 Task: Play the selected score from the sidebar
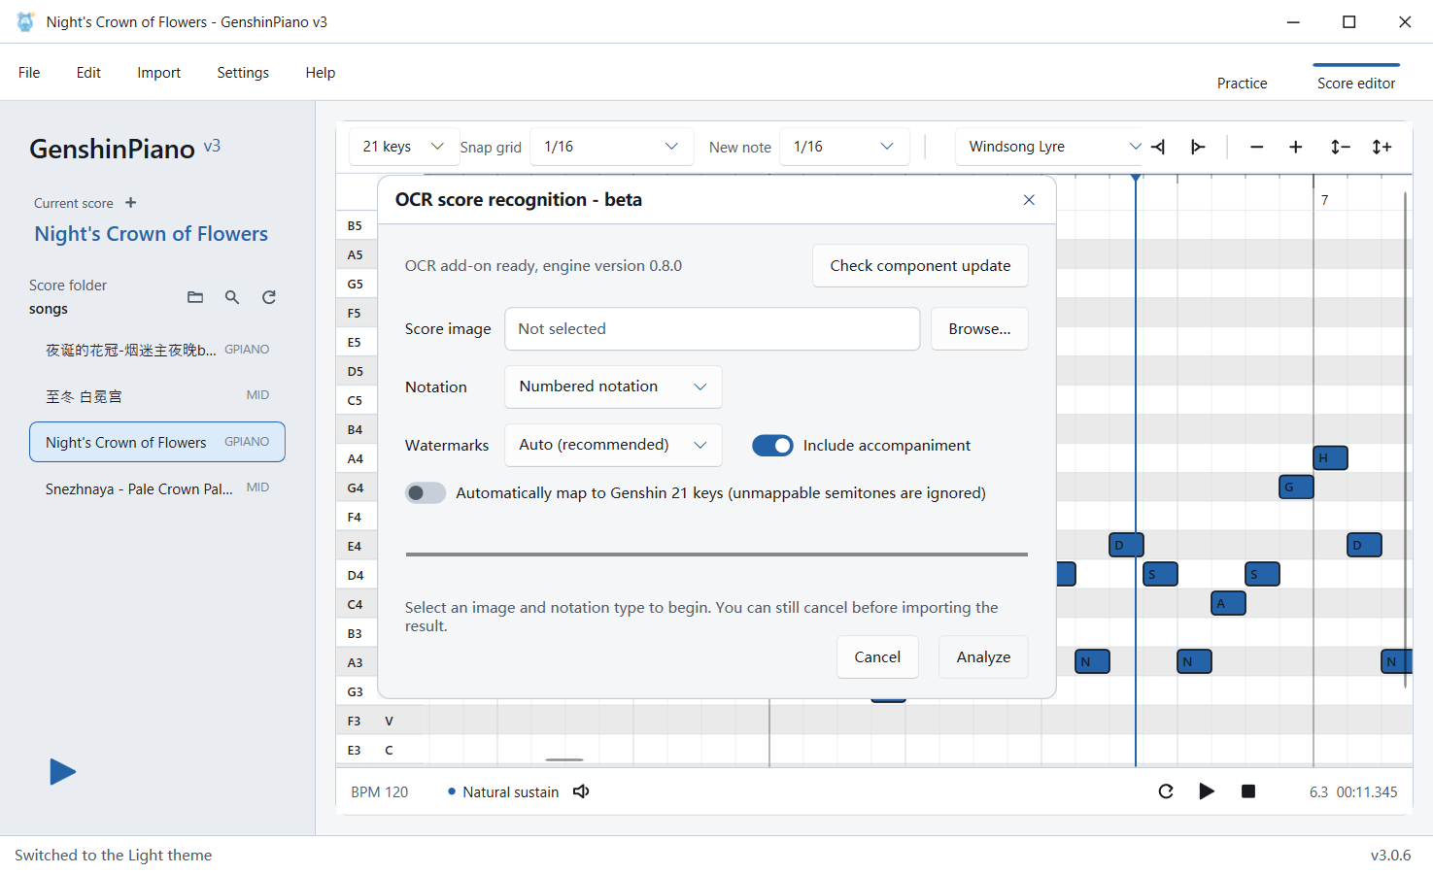pyautogui.click(x=62, y=772)
